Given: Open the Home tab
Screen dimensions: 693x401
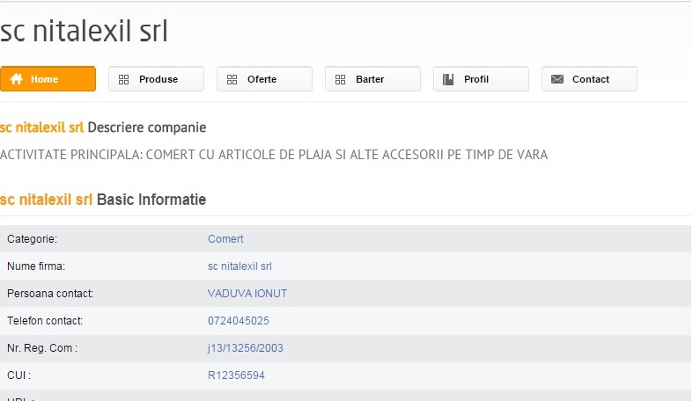Looking at the screenshot, I should [x=48, y=79].
